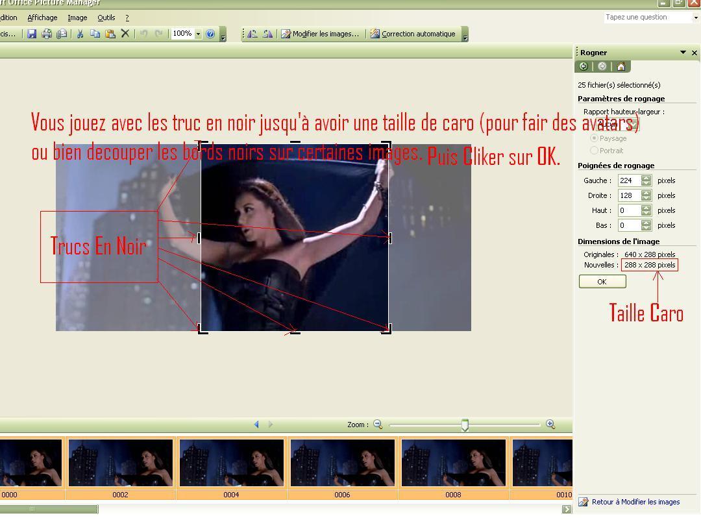Open Rogner task pane dropdown arrow
The image size is (701, 520).
click(683, 53)
